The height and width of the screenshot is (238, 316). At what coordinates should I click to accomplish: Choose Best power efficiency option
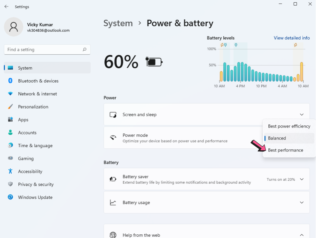289,126
